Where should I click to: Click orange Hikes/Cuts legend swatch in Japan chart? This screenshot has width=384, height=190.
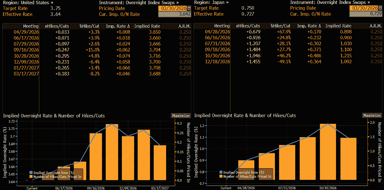pos(221,176)
